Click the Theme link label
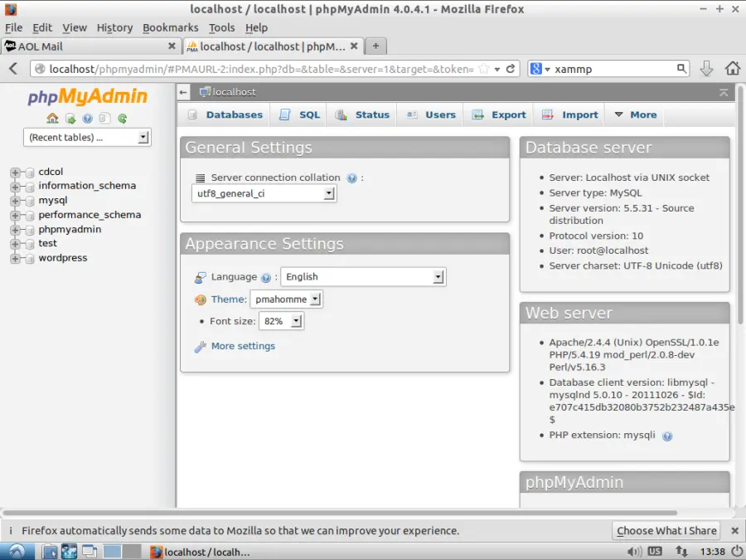This screenshot has width=746, height=560. [x=229, y=299]
